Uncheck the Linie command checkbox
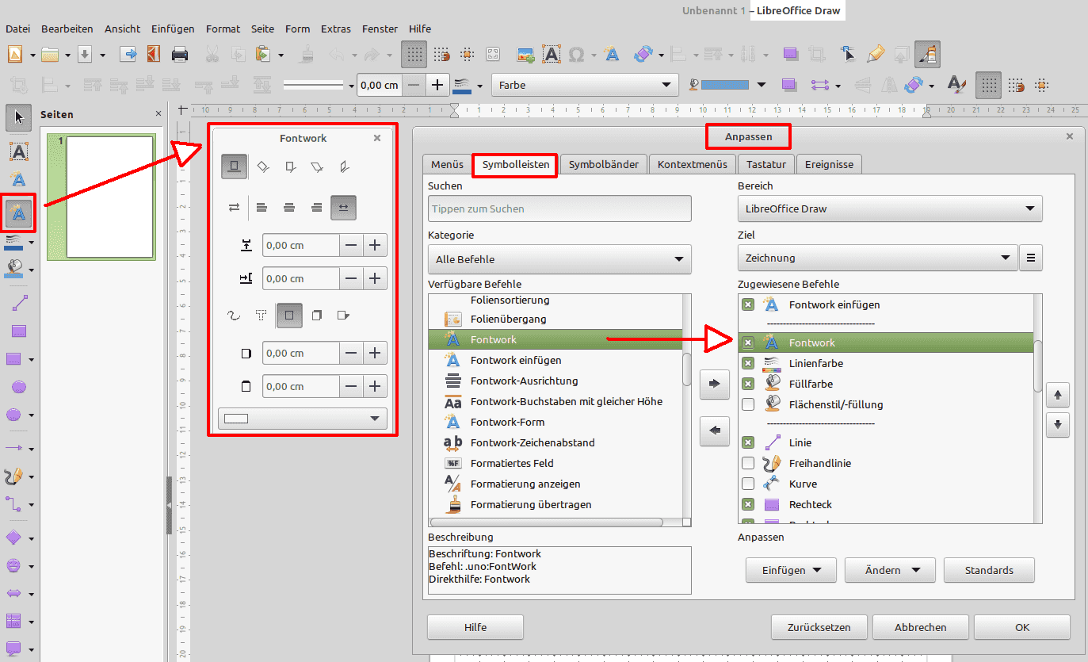 [x=747, y=442]
